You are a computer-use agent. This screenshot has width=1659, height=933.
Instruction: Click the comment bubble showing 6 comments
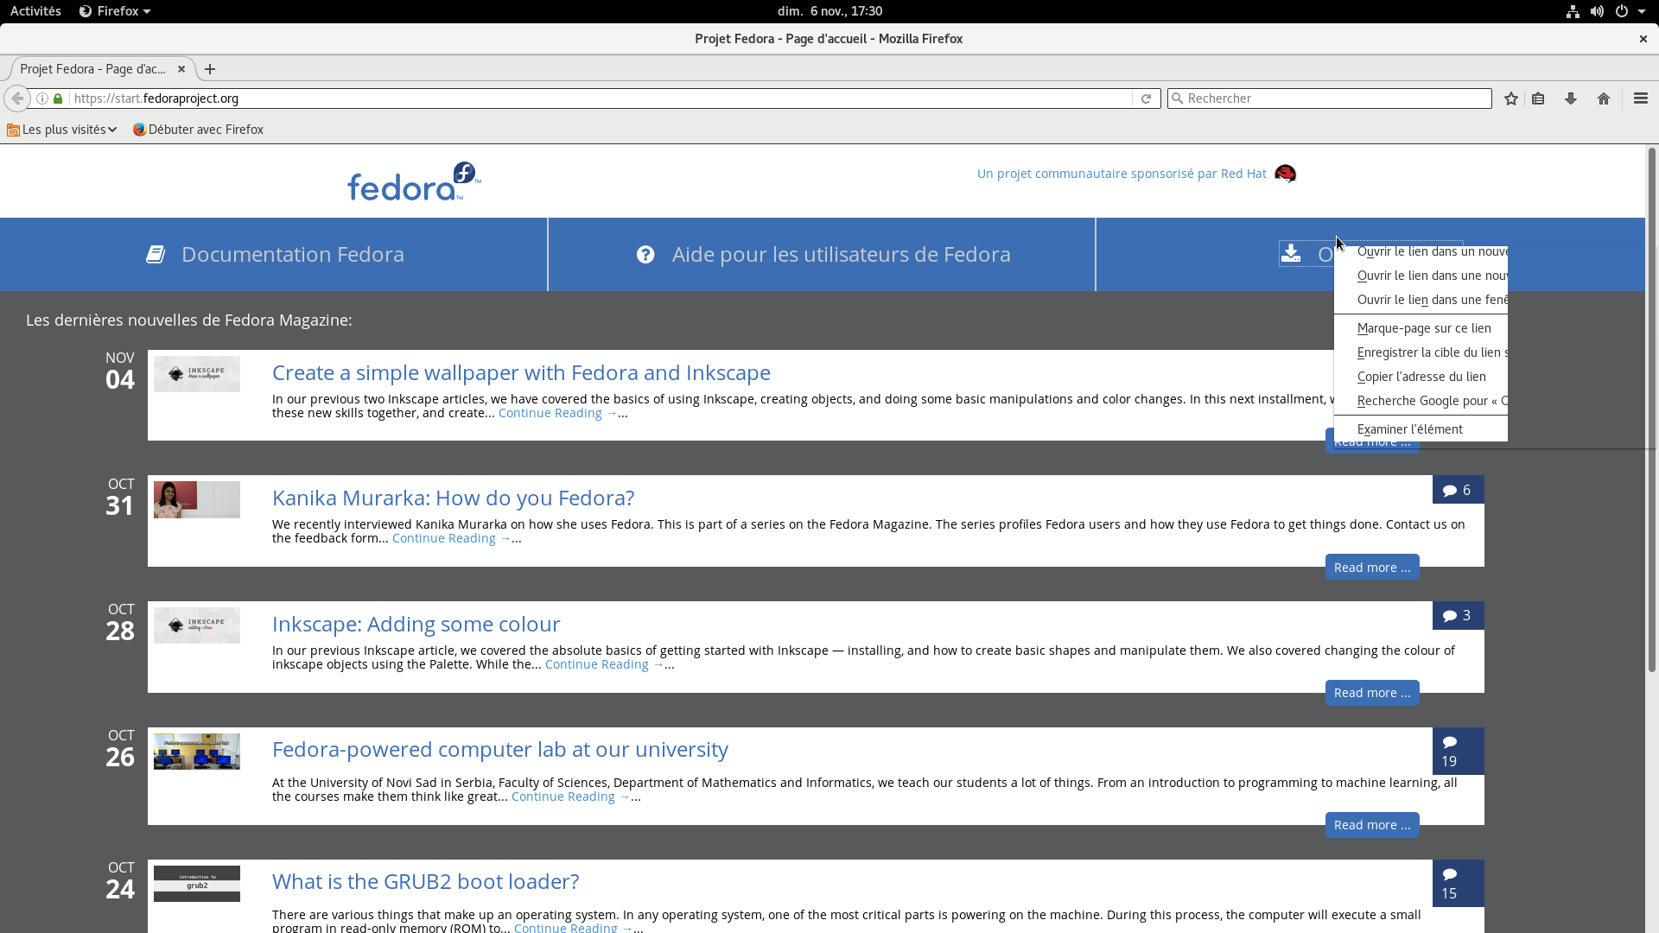click(1457, 490)
